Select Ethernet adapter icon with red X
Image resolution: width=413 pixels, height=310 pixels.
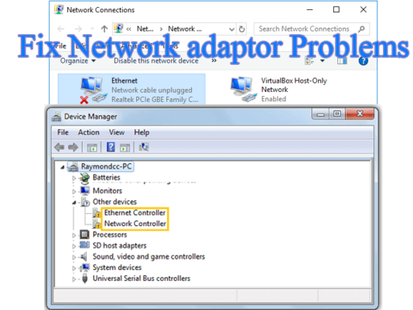pos(94,90)
